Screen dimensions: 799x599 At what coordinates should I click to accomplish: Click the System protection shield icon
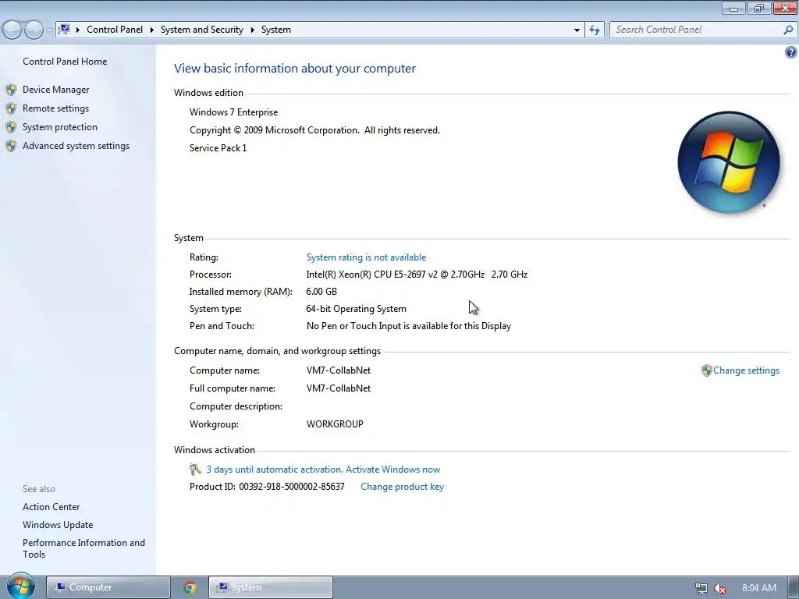point(11,127)
